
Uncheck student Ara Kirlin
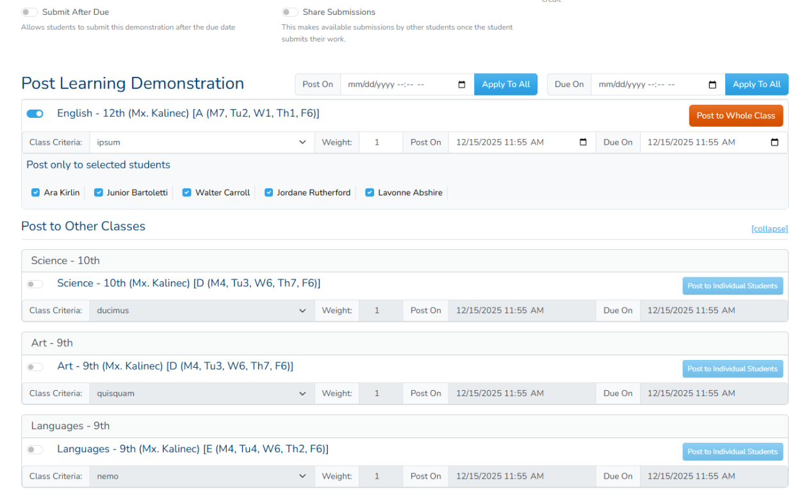[35, 192]
